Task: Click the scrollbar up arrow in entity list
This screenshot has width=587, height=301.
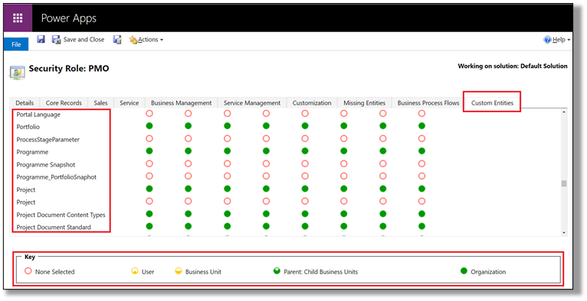Action: click(x=564, y=112)
